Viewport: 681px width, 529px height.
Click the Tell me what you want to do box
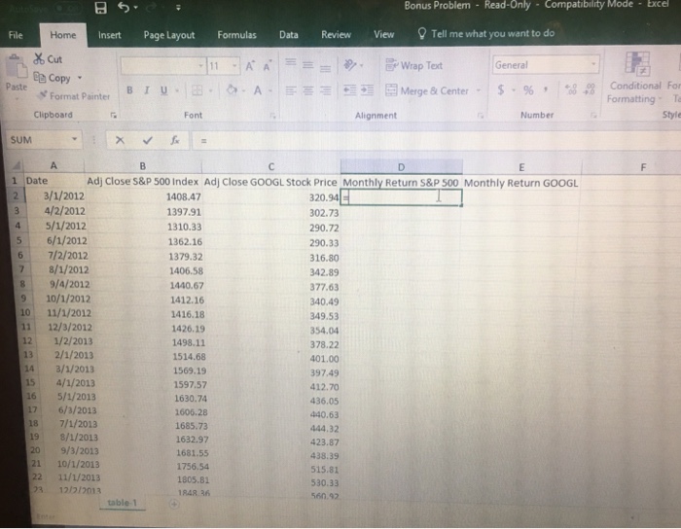click(485, 33)
